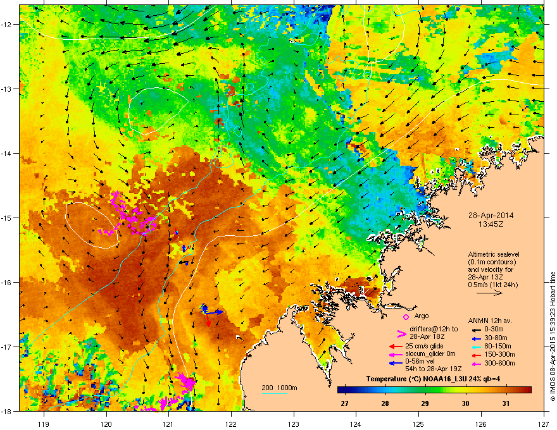The image size is (557, 430).
Task: Click '0.5m/s (1kt 24h)' scale text
Action: point(492,285)
